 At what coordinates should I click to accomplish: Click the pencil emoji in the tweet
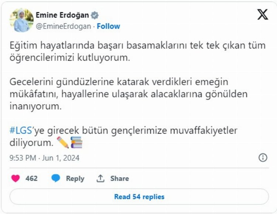[62, 142]
